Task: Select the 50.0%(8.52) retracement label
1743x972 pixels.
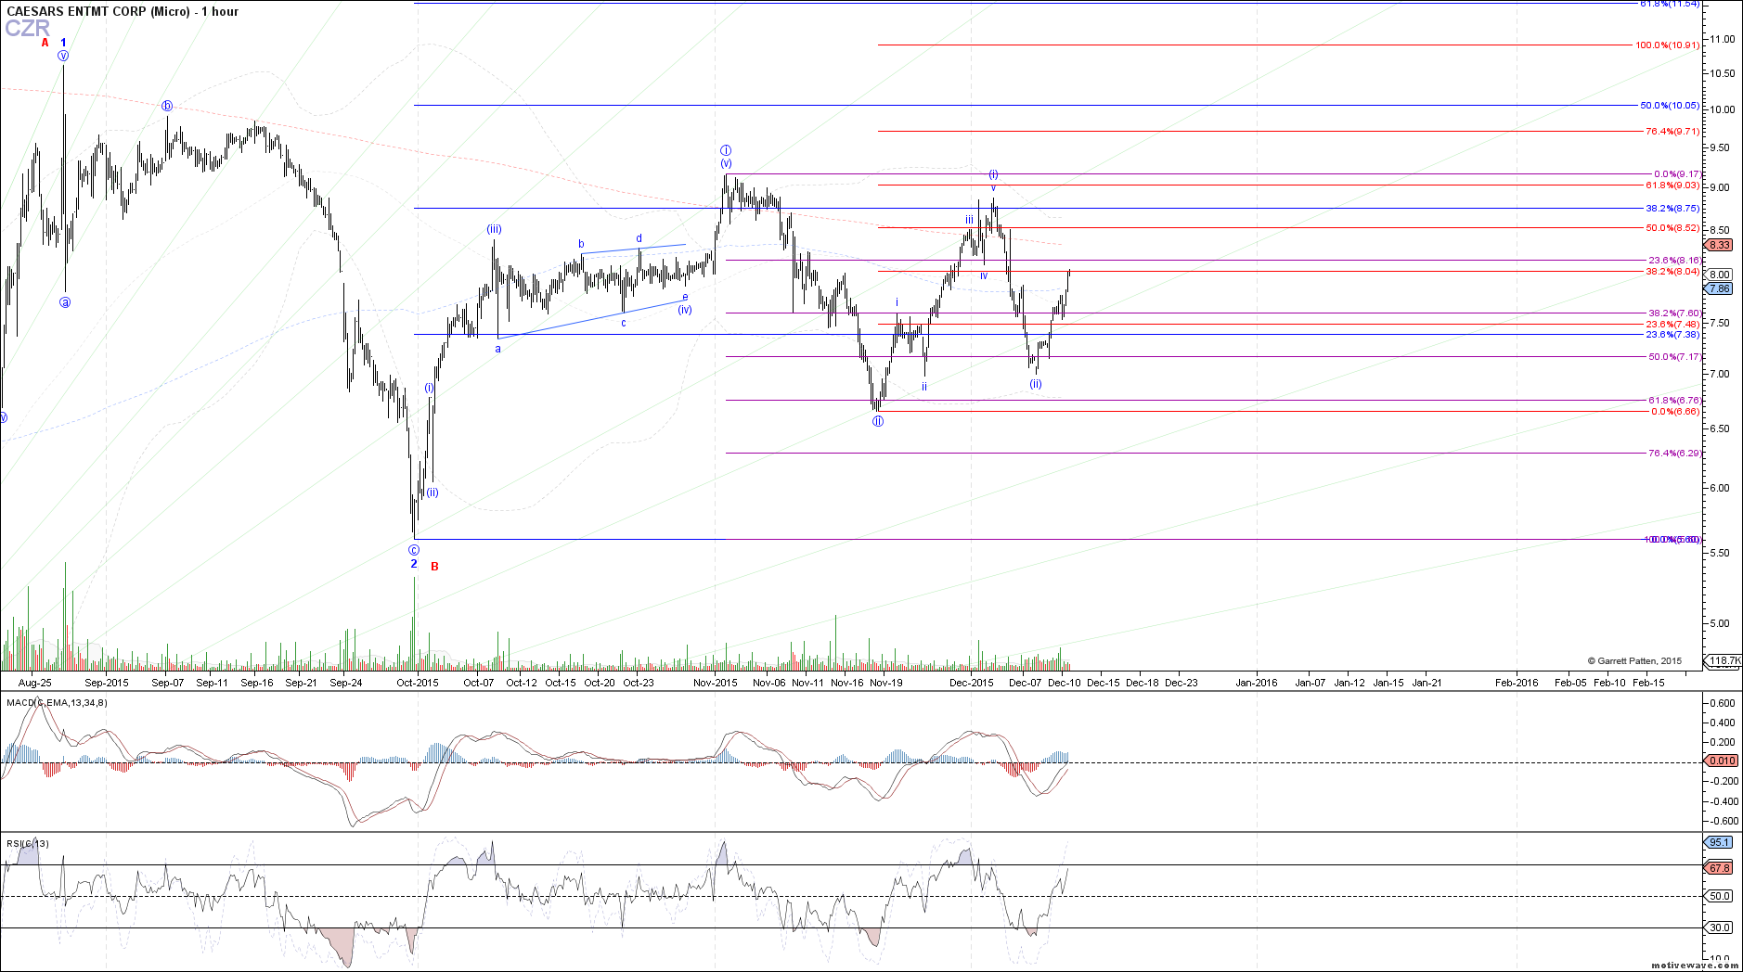Action: [x=1672, y=228]
